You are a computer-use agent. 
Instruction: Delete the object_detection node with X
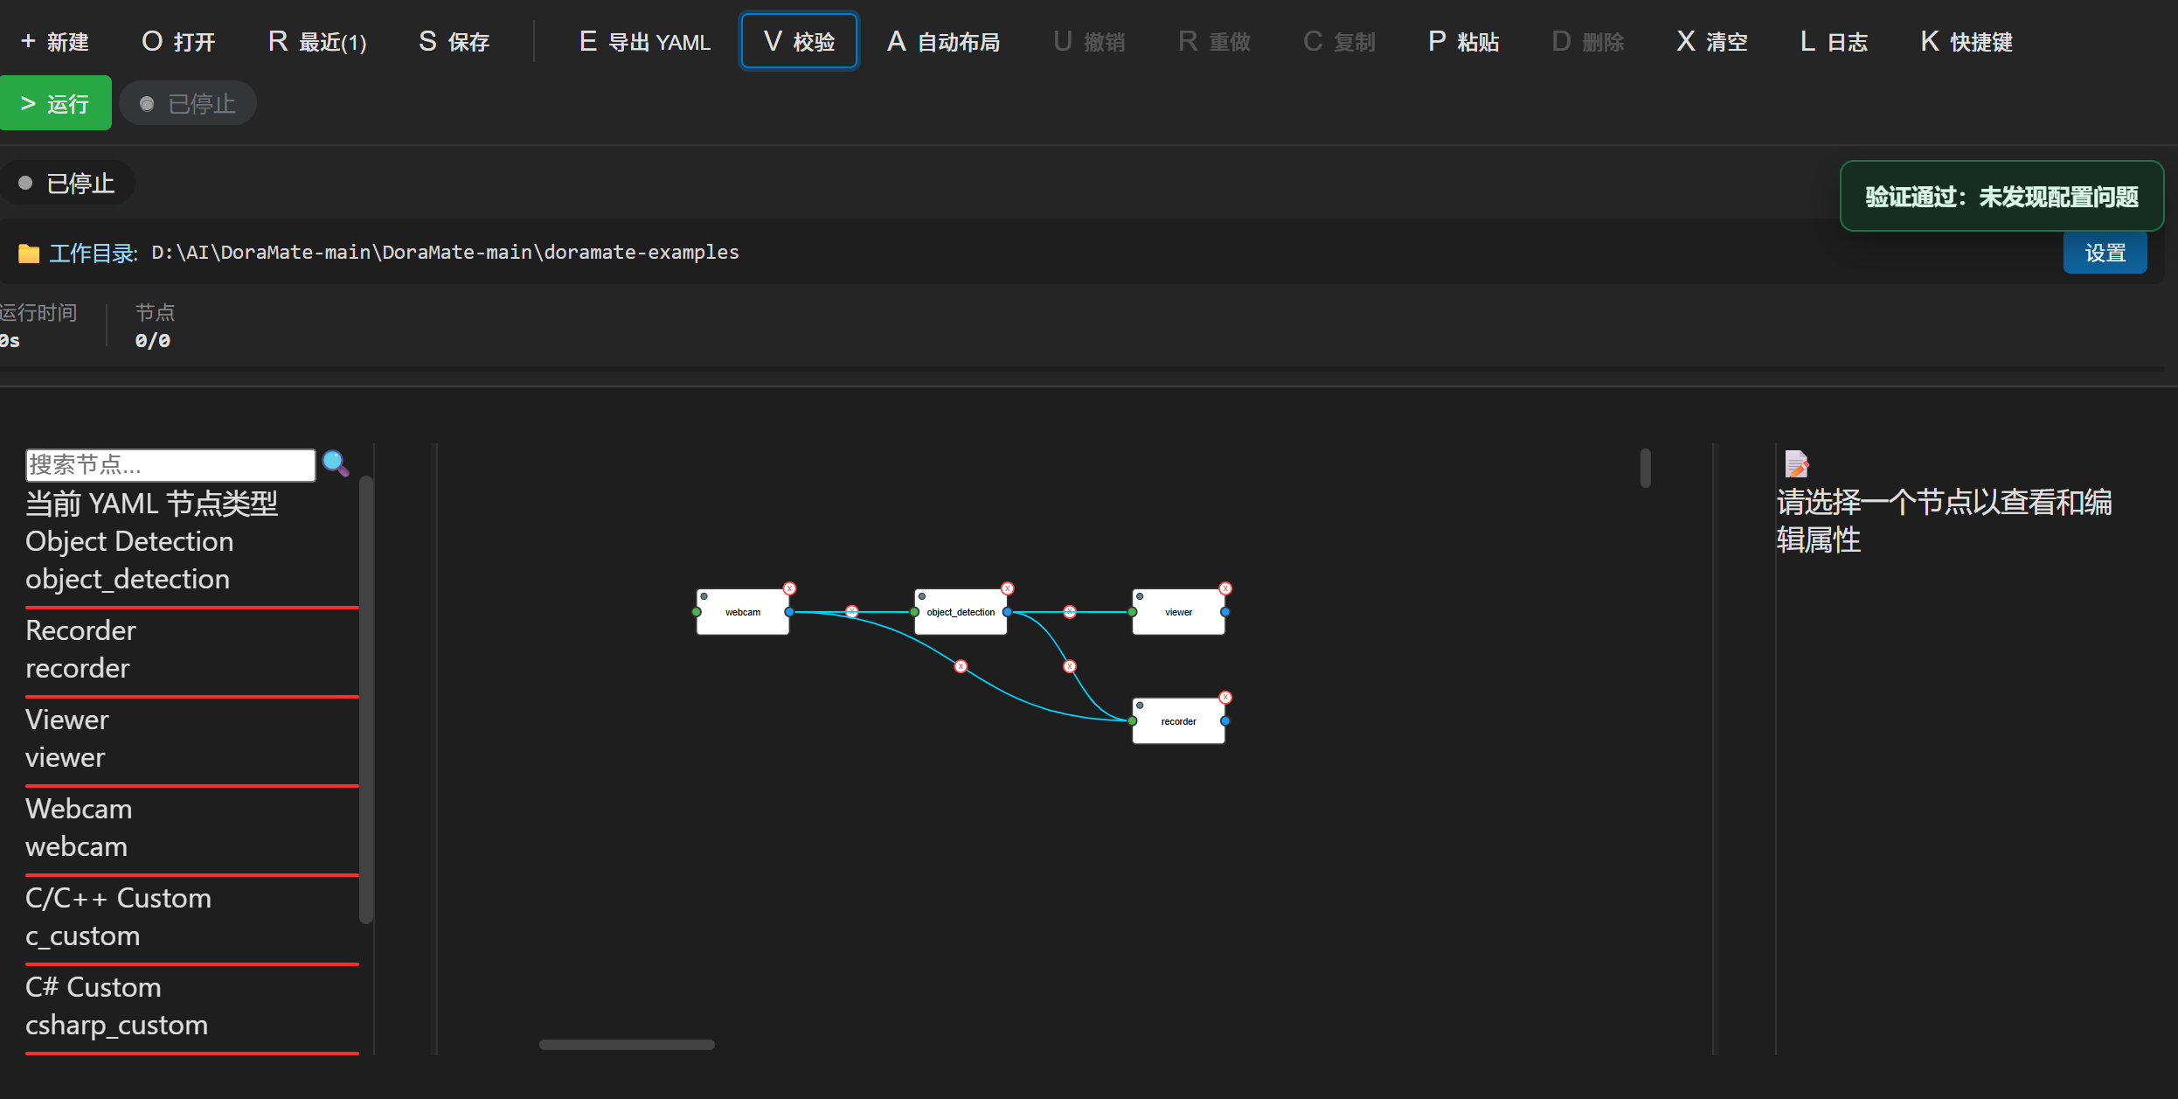tap(1007, 588)
